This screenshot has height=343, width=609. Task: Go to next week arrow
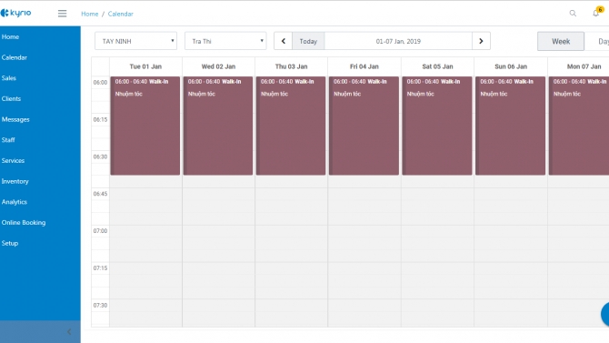[481, 41]
